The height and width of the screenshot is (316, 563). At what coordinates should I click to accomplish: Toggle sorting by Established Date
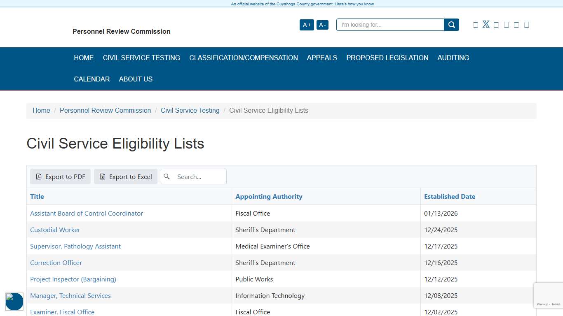pos(450,196)
